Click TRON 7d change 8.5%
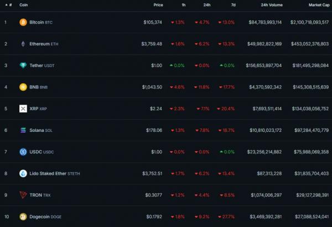This screenshot has width=332, height=227. pos(227,195)
